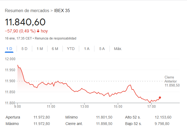The width and height of the screenshot is (187, 129).
Task: Switch to the 1 A yearly tab
Action: tap(87, 49)
